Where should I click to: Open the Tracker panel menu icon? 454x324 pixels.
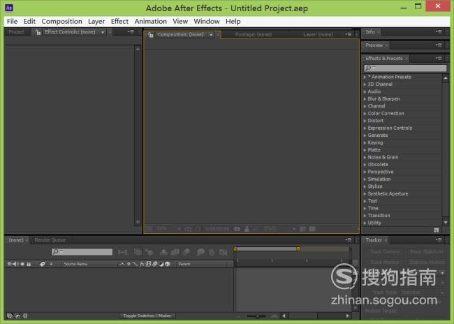point(439,240)
